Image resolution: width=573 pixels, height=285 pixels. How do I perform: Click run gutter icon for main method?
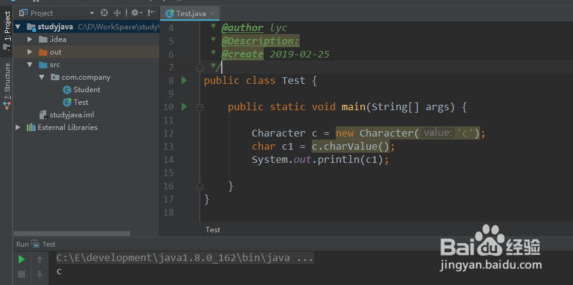(x=184, y=107)
